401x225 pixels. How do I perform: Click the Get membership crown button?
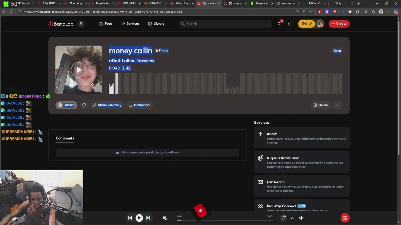pyautogui.click(x=306, y=24)
